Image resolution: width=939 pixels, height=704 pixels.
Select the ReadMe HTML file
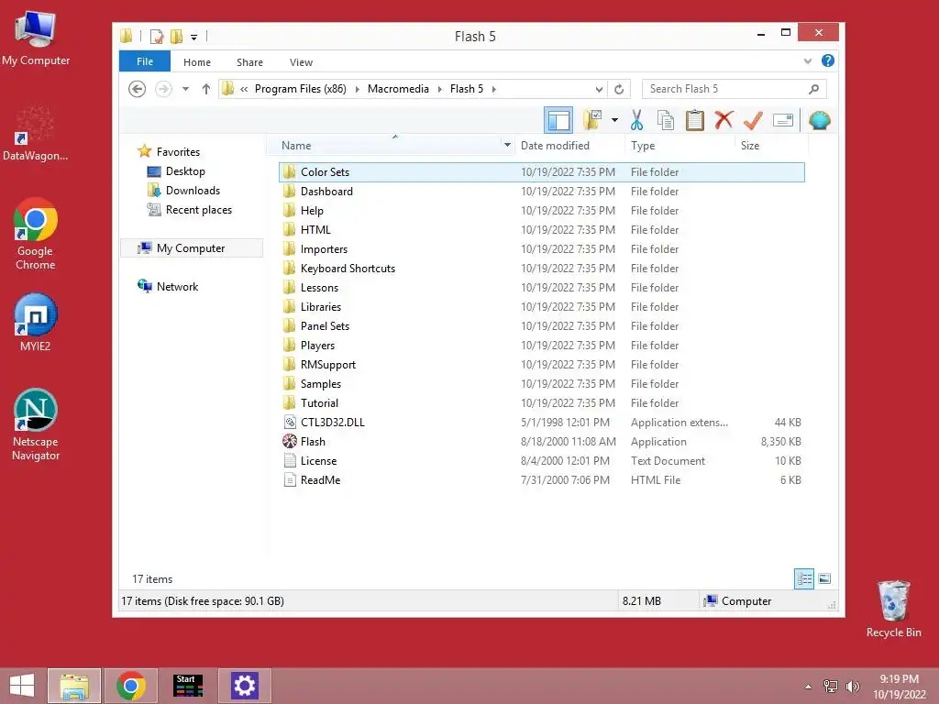click(x=320, y=480)
